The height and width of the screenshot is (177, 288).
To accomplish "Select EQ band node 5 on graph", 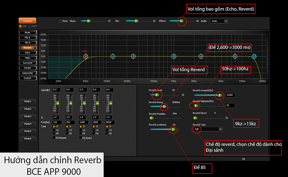I will 235,56.
